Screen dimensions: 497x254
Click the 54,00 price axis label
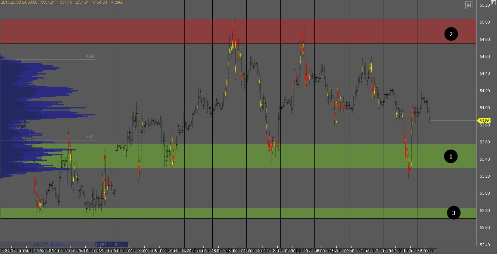[x=484, y=108]
